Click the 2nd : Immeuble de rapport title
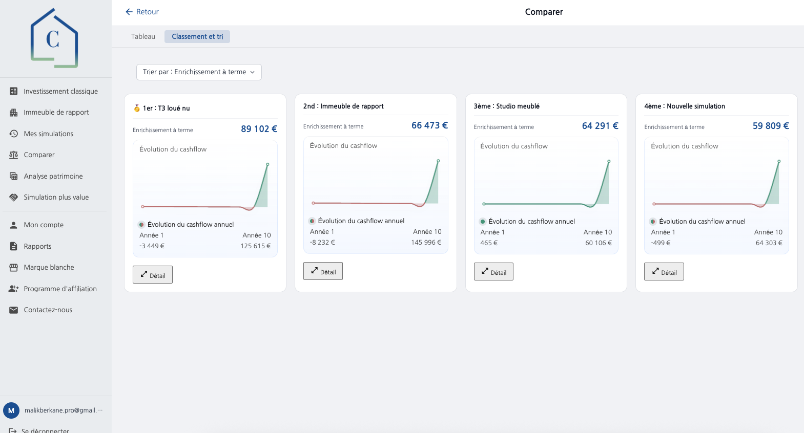This screenshot has width=804, height=433. point(343,106)
